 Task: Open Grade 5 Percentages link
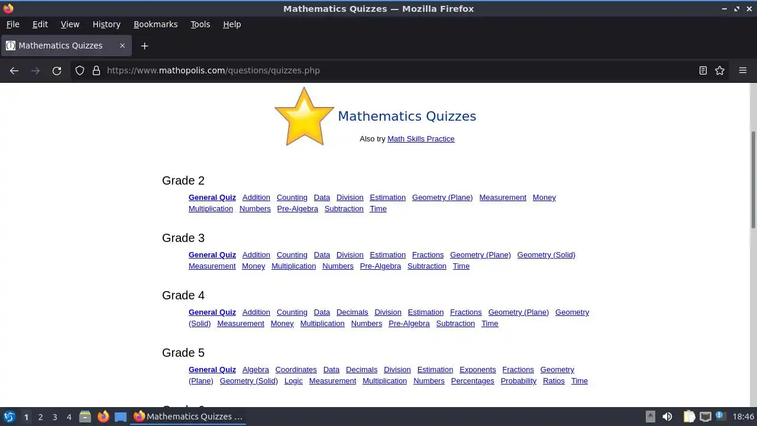pyautogui.click(x=473, y=381)
